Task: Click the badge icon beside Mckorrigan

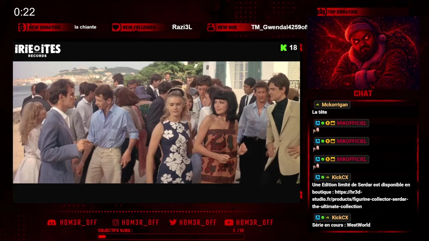Action: coord(317,105)
